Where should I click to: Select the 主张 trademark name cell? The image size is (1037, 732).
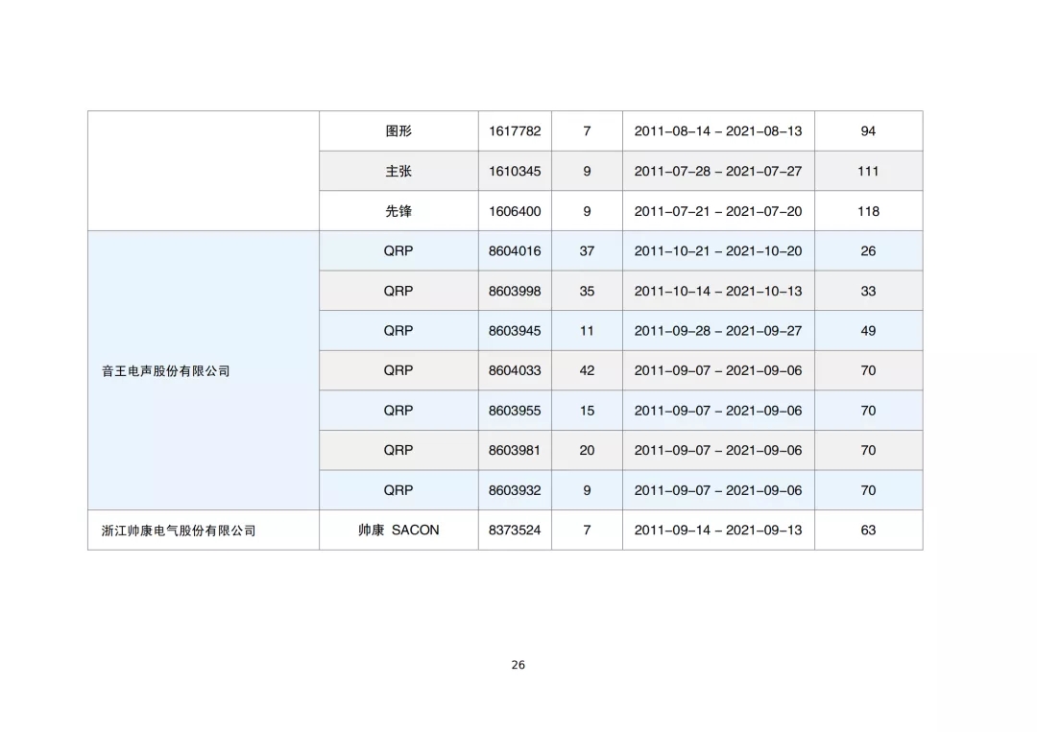point(398,171)
